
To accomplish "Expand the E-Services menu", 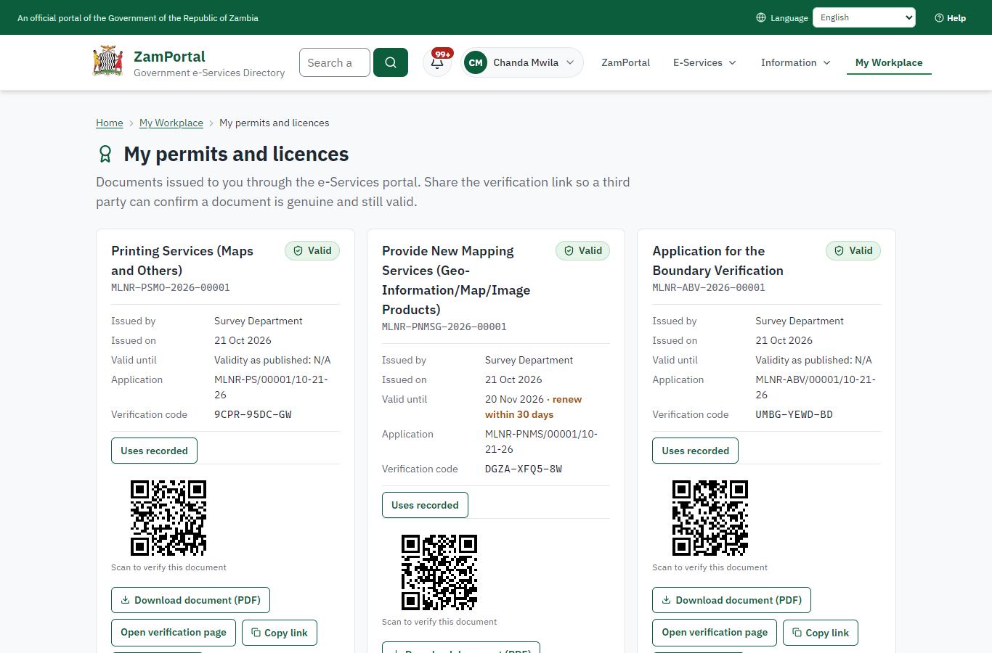I will (704, 62).
